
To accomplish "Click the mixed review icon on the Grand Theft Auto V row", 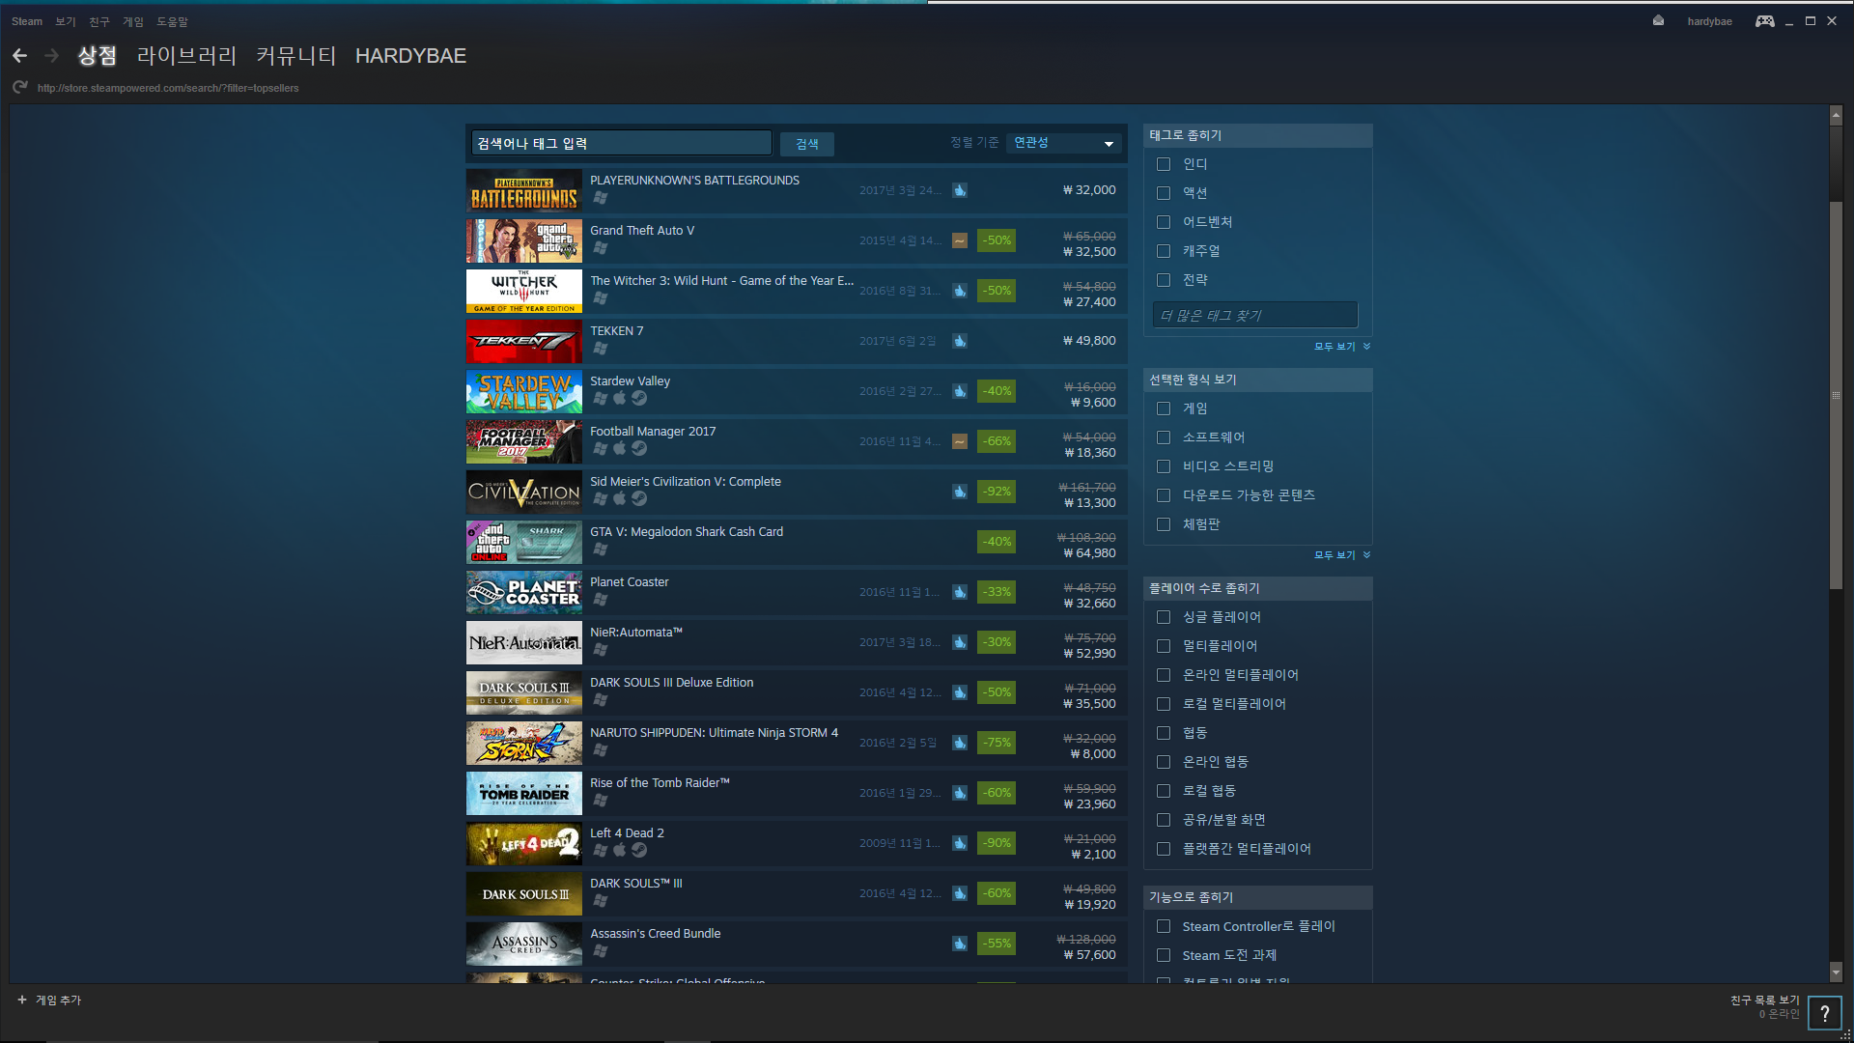I will [959, 240].
